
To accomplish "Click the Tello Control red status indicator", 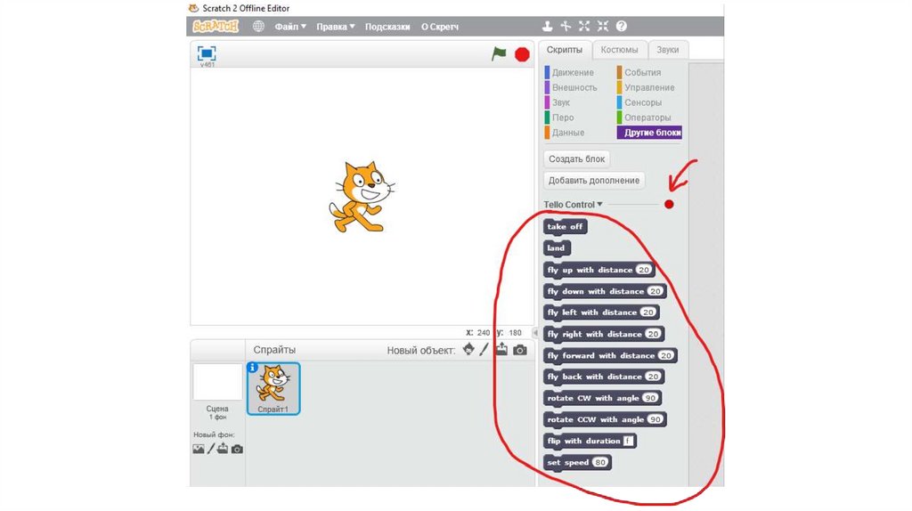I will [669, 204].
